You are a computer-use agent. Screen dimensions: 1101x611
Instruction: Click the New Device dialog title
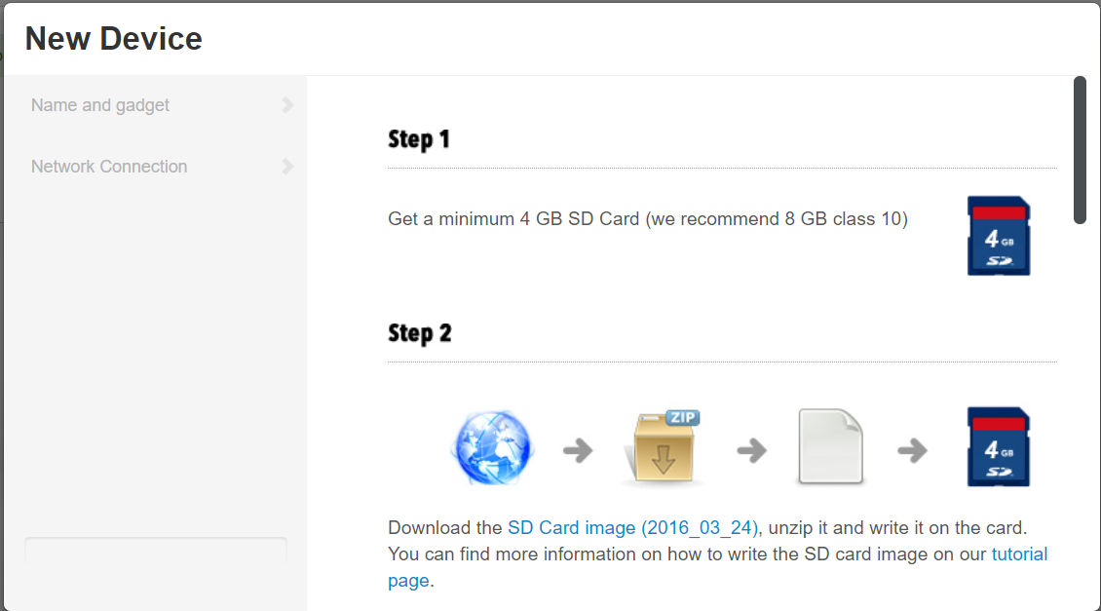pyautogui.click(x=114, y=39)
